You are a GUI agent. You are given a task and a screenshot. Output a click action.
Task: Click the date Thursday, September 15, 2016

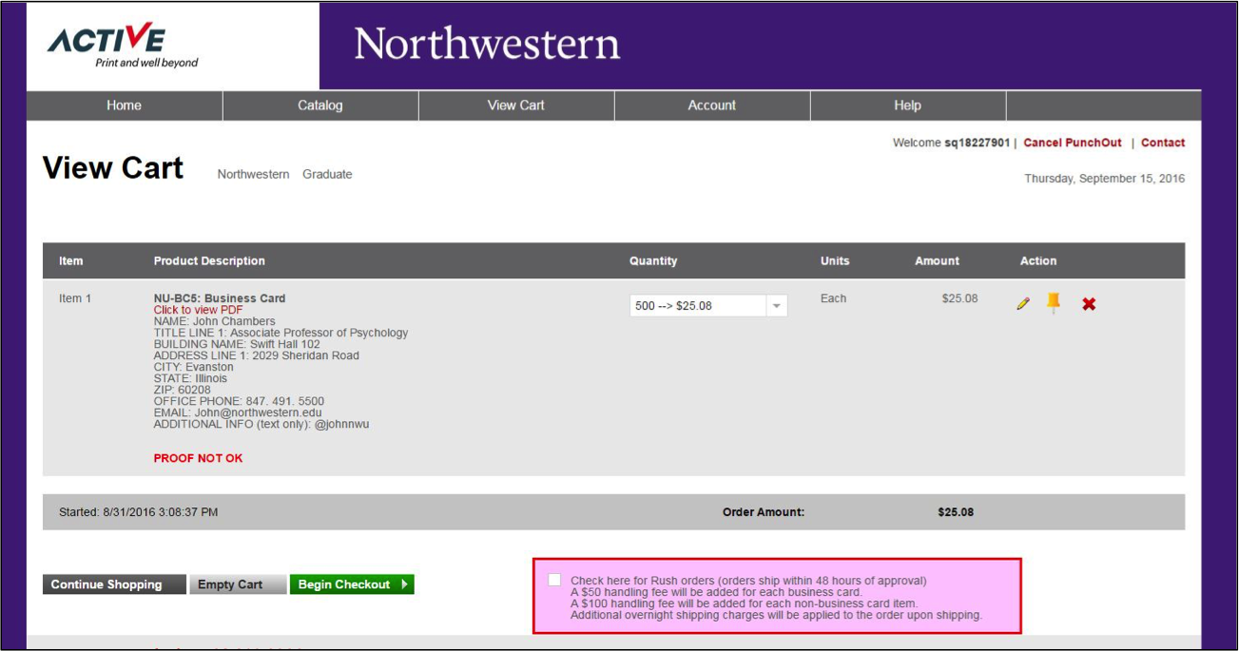[x=1105, y=179]
